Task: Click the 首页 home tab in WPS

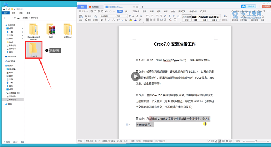Action: (x=82, y=7)
